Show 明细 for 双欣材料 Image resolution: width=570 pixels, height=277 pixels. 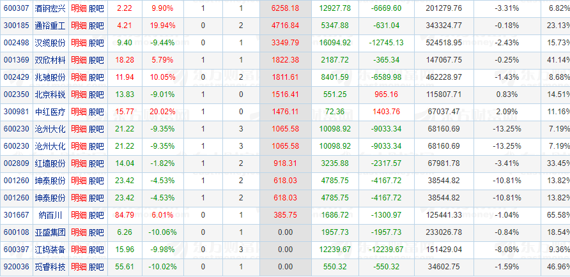pos(79,60)
